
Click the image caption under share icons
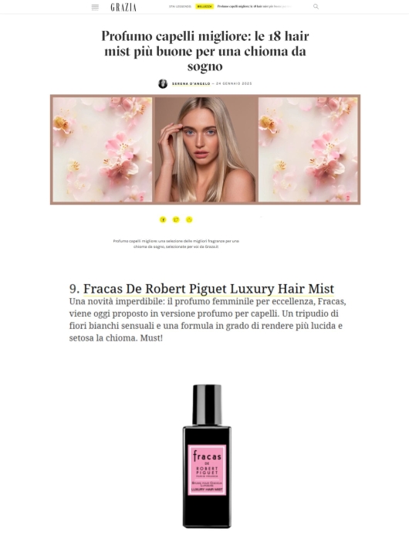(x=176, y=244)
